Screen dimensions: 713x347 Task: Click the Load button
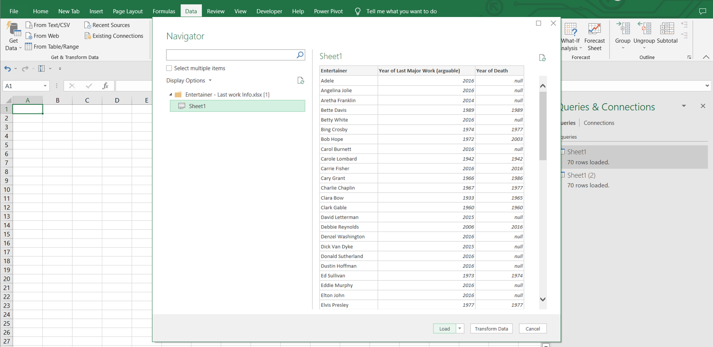point(444,328)
